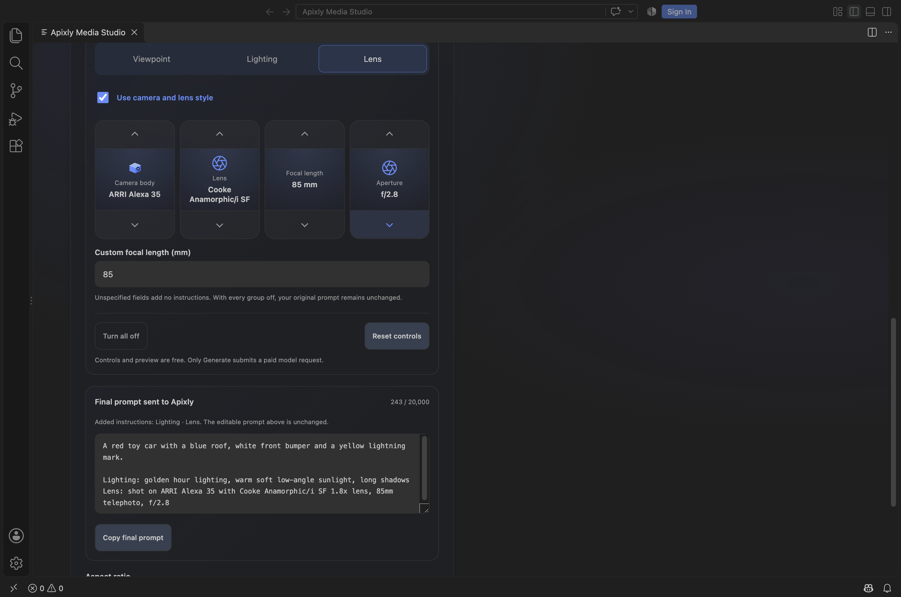901x597 pixels.
Task: Click the Go Forward arrow in title bar
Action: tap(286, 12)
